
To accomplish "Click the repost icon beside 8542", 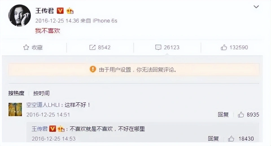I will pos(92,47).
